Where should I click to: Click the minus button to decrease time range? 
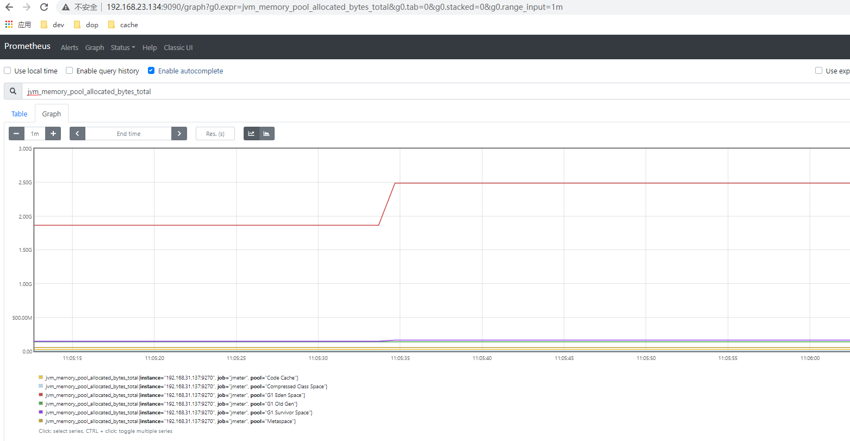click(x=16, y=133)
